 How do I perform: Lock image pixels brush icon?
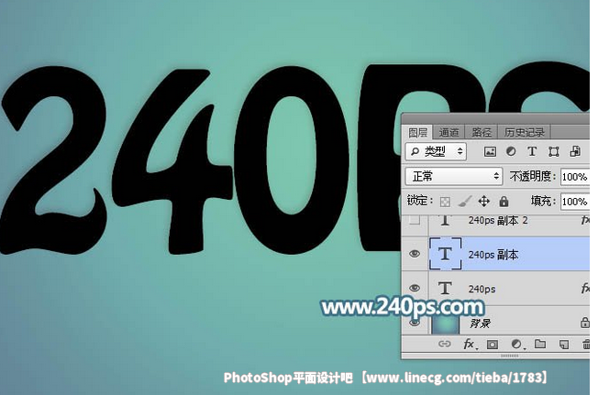coord(464,201)
